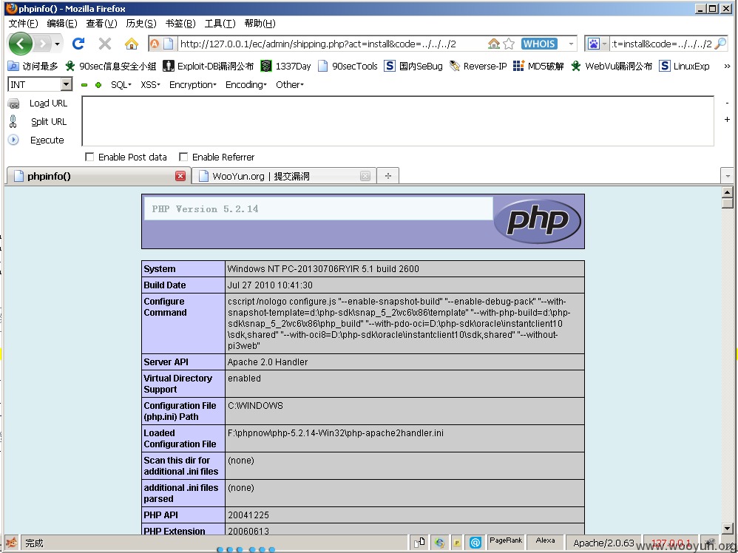Reload the page with the refresh icon
Screen dimensions: 738x553
pyautogui.click(x=78, y=44)
